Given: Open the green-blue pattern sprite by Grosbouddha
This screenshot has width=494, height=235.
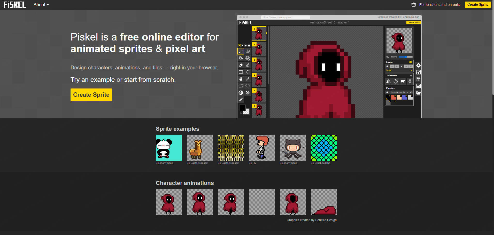Looking at the screenshot, I should pos(324,148).
